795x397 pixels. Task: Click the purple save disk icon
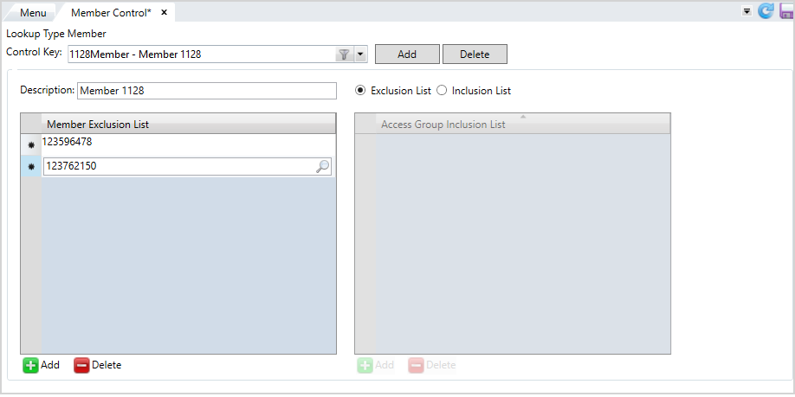pyautogui.click(x=786, y=11)
